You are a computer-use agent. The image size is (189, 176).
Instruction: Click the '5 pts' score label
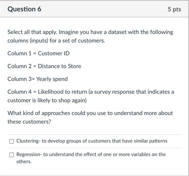coord(174,10)
